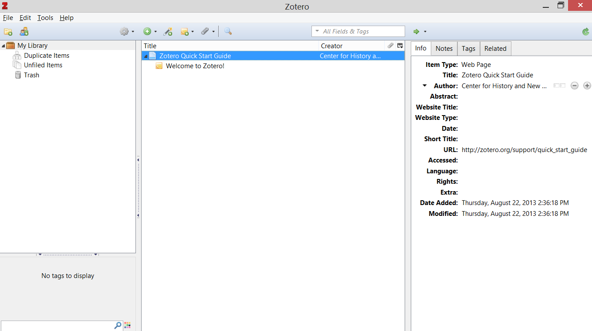This screenshot has width=592, height=331.
Task: Click the Title value Zotero Quick Start Guide
Action: click(497, 75)
